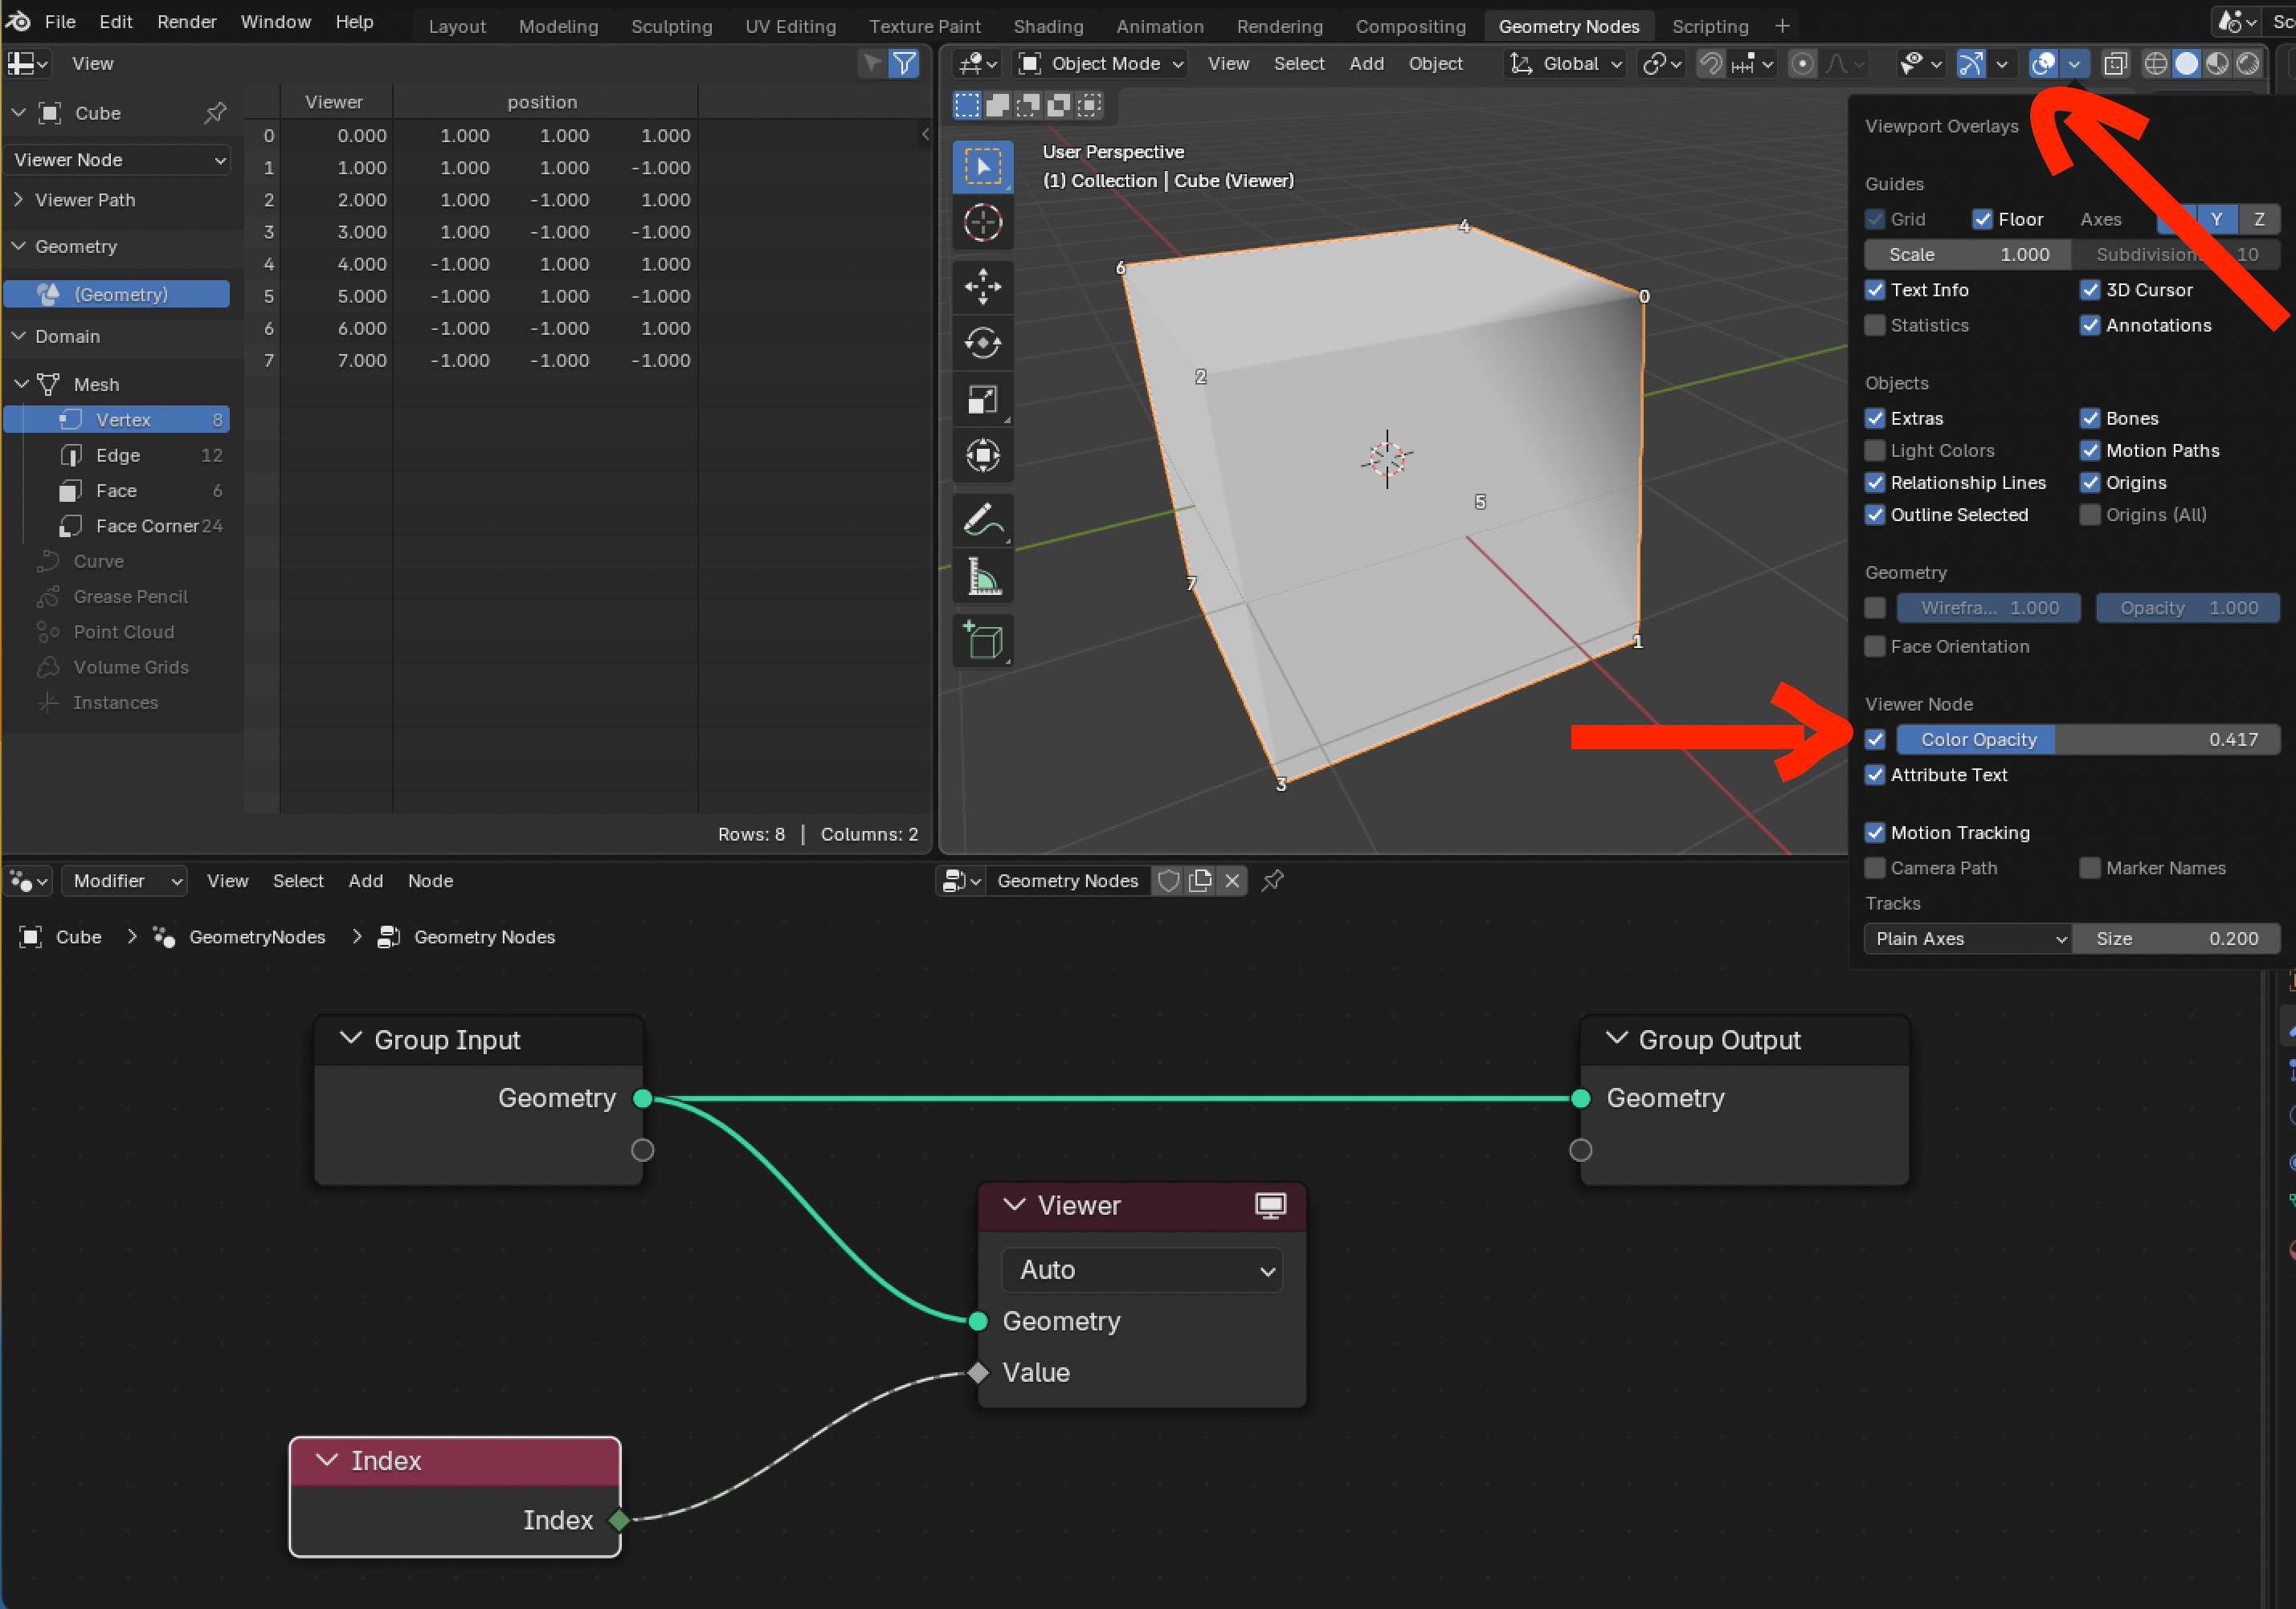Duplicate the Geometry Nodes node group
The height and width of the screenshot is (1609, 2296).
(1200, 881)
